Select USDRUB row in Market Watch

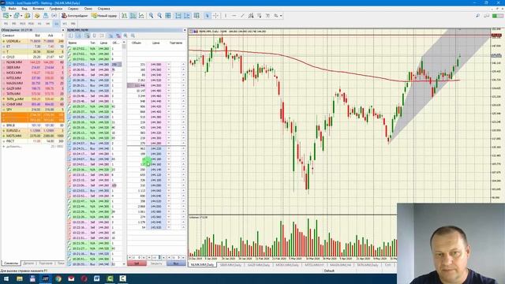coord(33,41)
